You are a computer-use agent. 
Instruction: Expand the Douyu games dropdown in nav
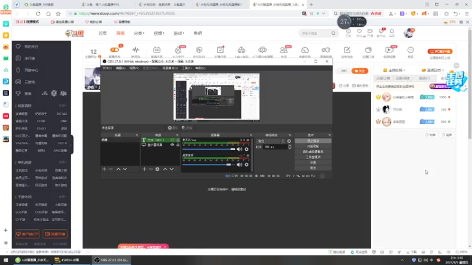pos(179,34)
